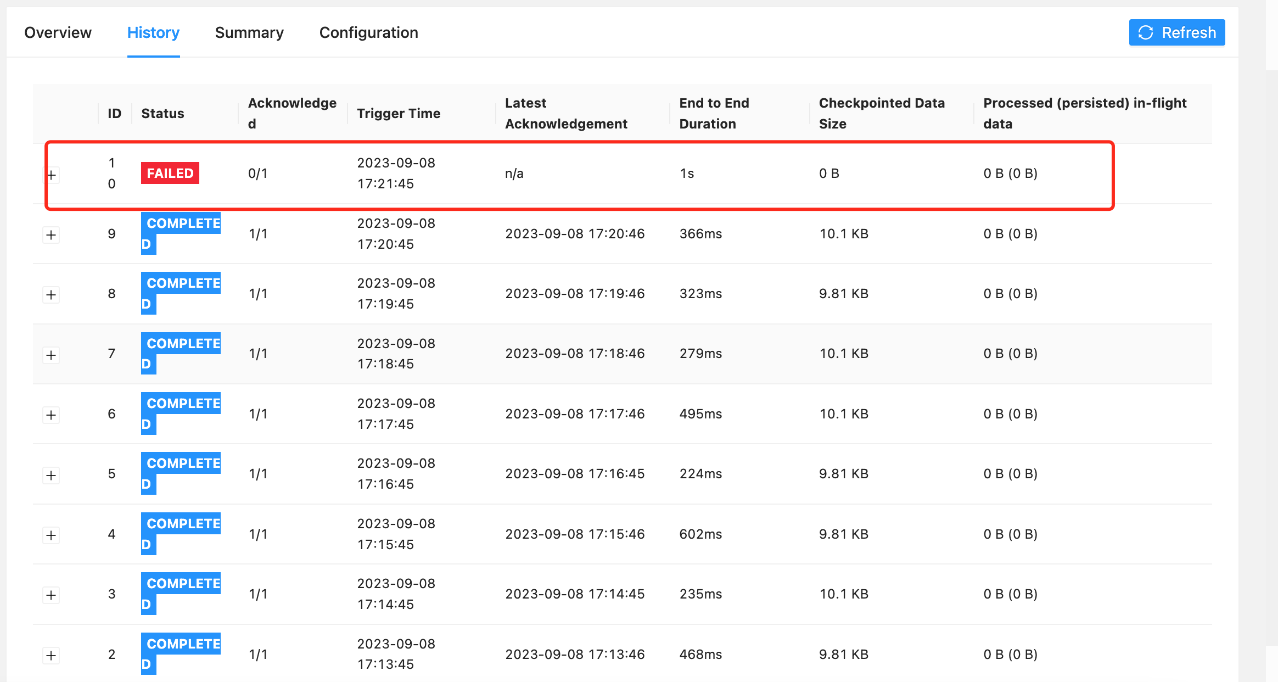Click the 602ms duration value
Viewport: 1278px width, 682px height.
[x=700, y=534]
